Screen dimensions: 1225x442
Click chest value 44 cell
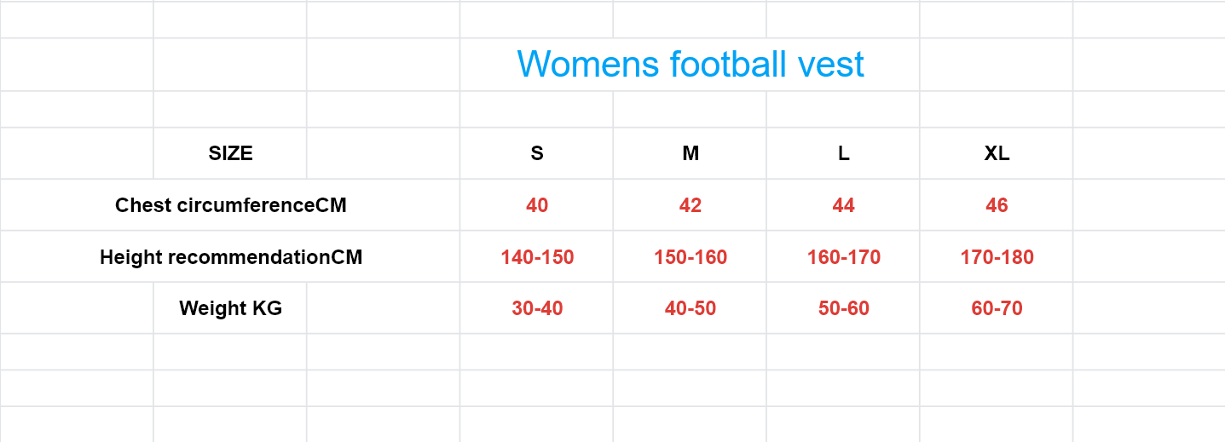pyautogui.click(x=843, y=205)
